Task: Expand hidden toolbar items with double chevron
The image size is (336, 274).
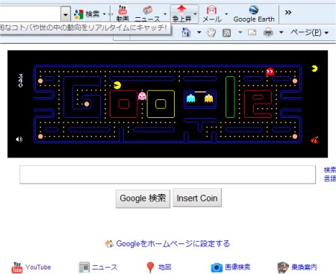Action: [x=288, y=13]
